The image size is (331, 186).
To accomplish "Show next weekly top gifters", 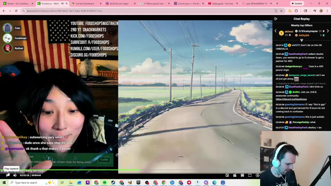I will 328,31.
